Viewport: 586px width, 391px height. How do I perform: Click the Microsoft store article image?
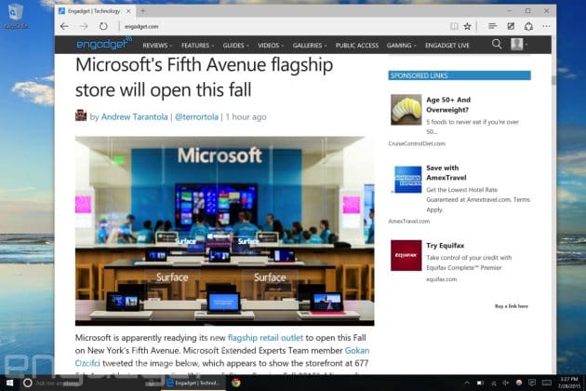click(224, 231)
